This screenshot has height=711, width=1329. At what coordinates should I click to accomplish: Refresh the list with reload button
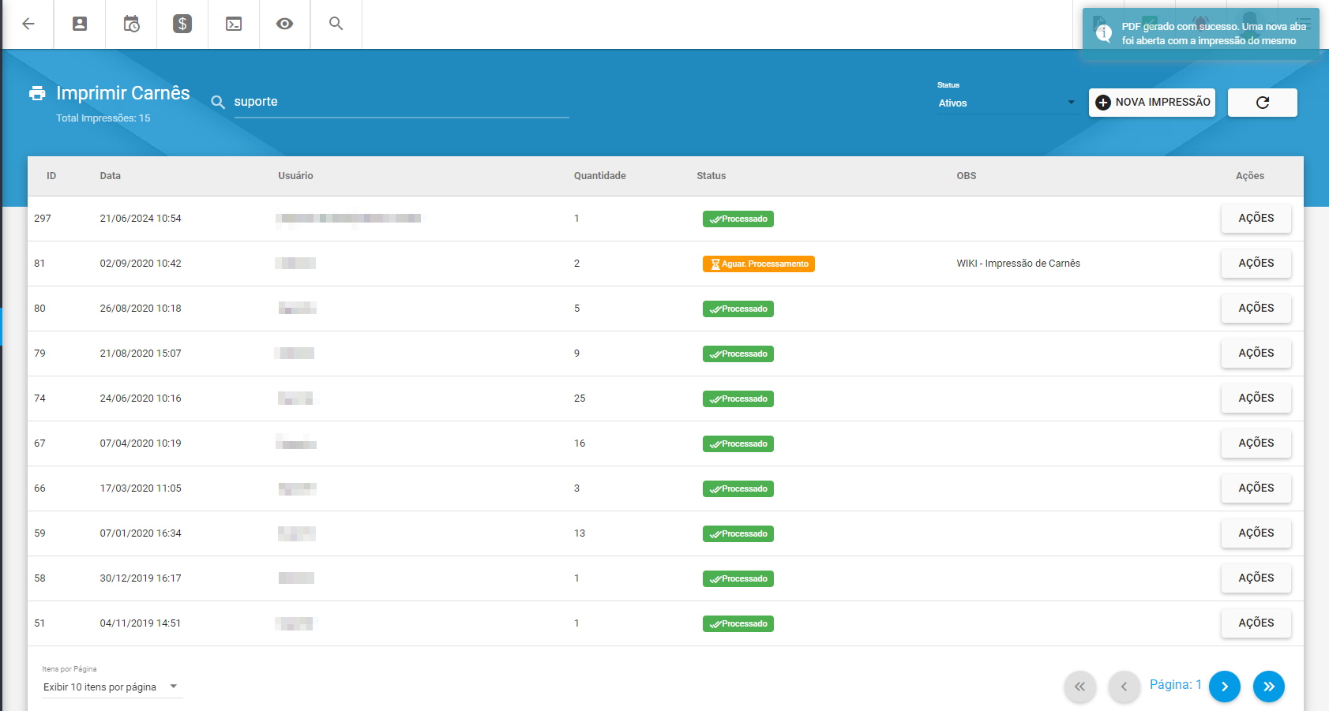[x=1263, y=103]
